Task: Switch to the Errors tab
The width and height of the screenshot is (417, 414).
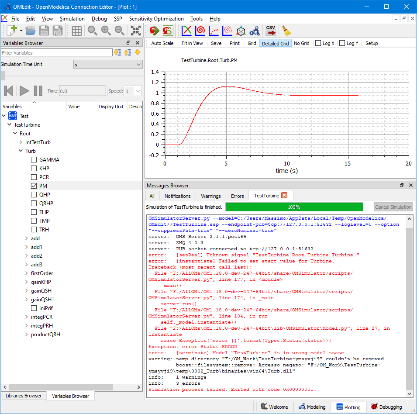Action: coord(237,196)
